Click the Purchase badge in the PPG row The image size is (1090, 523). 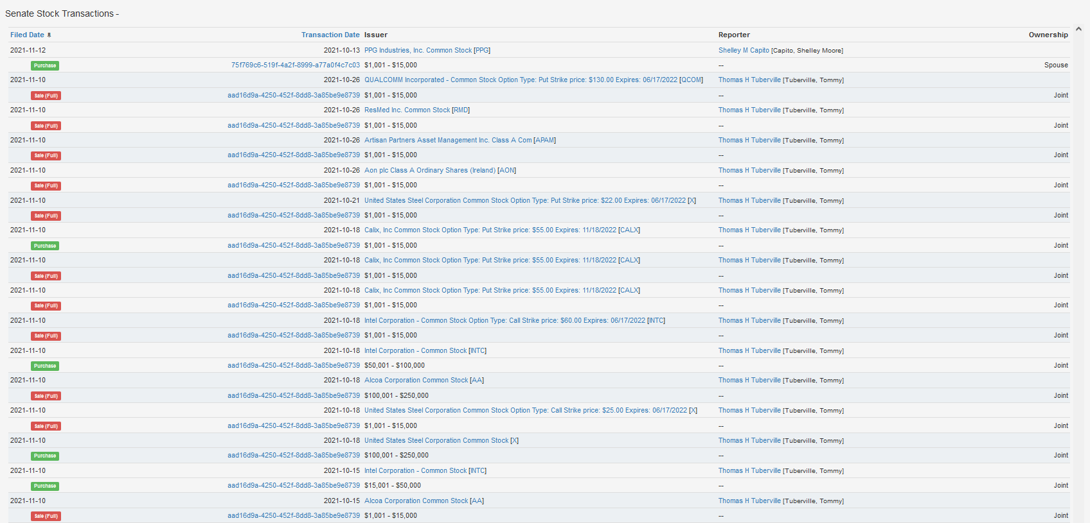(45, 65)
